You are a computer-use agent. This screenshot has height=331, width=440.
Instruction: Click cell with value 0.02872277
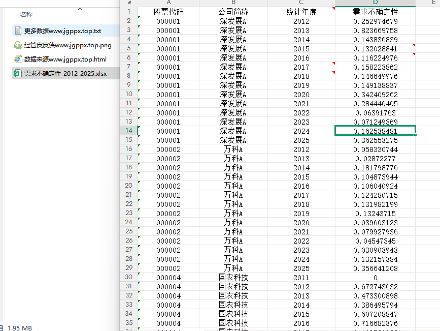[x=375, y=159]
